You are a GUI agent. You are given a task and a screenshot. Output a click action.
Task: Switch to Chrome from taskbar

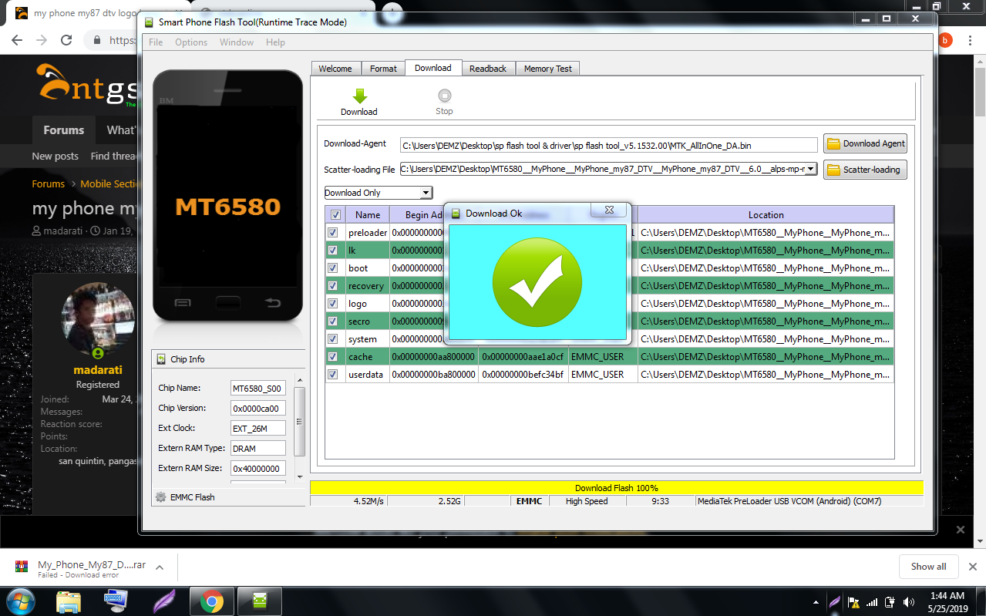click(211, 601)
